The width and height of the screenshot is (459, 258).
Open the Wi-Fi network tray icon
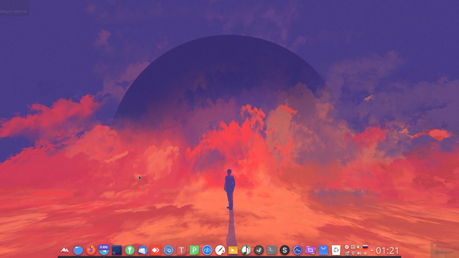click(x=365, y=253)
